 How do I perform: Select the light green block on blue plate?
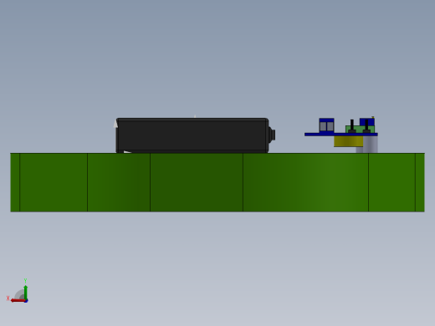[360, 130]
